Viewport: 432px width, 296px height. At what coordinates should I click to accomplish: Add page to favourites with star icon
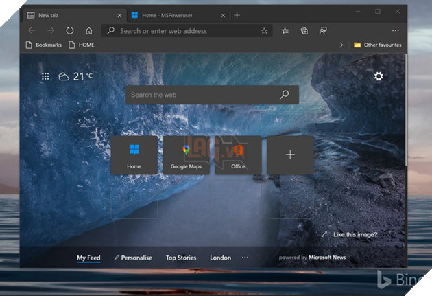264,31
